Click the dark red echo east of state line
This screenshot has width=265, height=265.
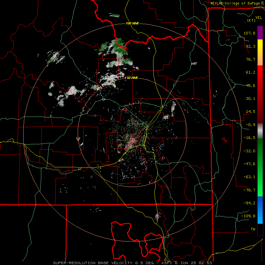pos(225,140)
